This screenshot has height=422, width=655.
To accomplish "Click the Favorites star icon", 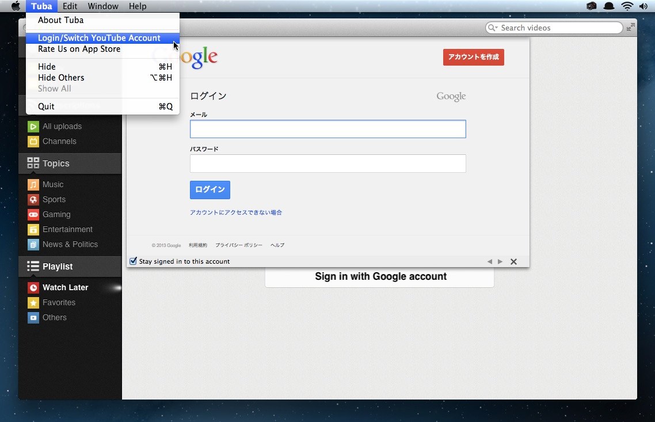I will [33, 302].
